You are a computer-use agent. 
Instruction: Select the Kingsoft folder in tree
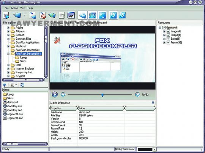pyautogui.click(x=20, y=76)
